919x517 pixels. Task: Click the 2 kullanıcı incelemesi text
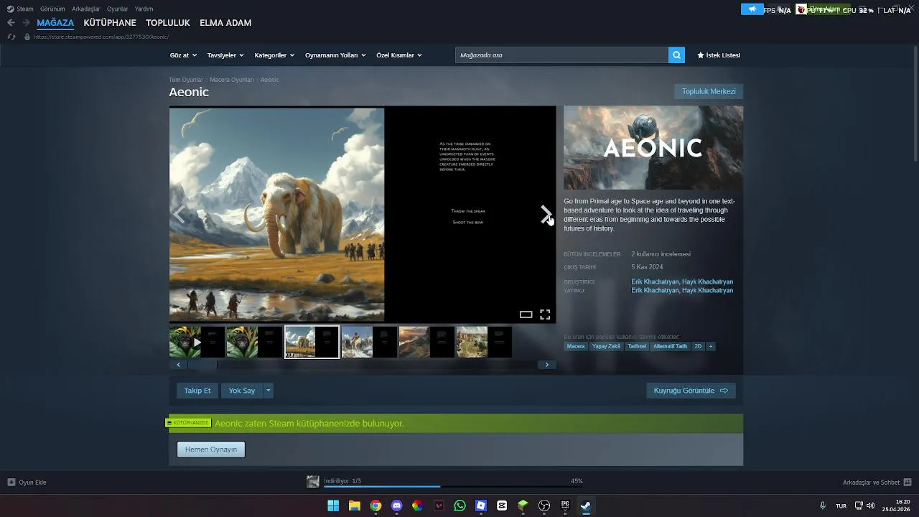coord(661,254)
